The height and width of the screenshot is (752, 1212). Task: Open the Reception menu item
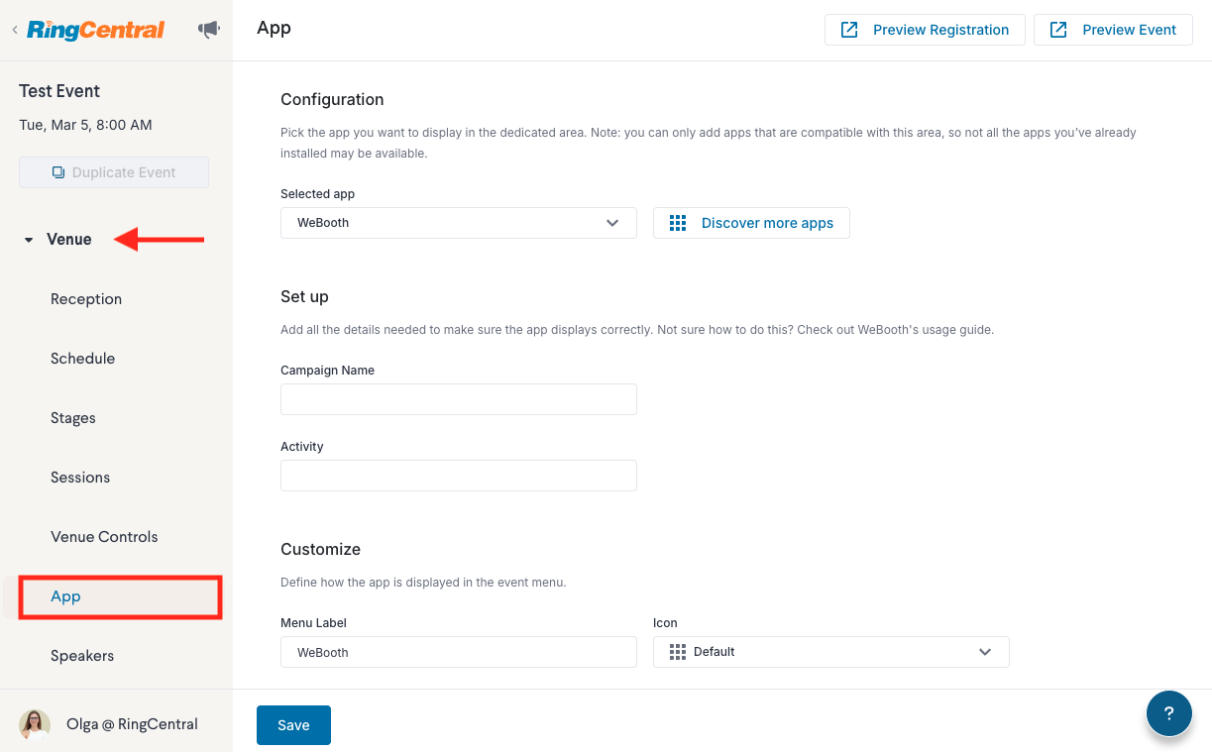pos(86,299)
